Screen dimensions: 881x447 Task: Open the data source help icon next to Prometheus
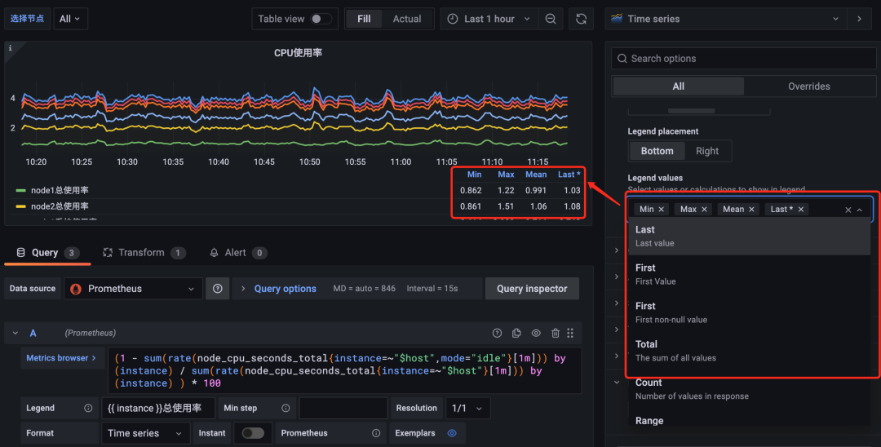(218, 289)
